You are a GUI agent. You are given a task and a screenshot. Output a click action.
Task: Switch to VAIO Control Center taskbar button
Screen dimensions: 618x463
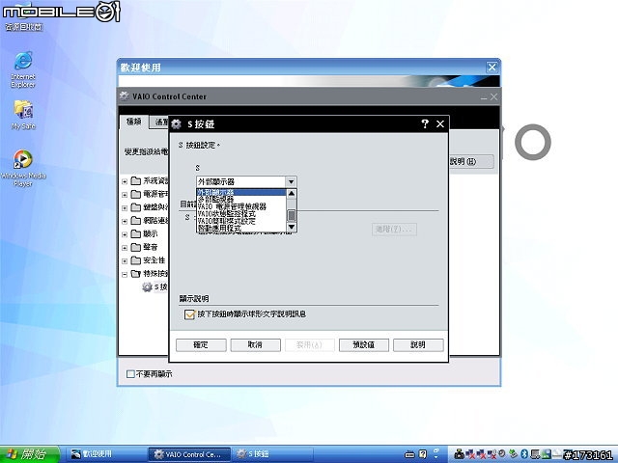coord(189,454)
